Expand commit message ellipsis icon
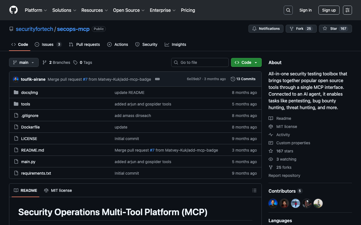Viewport: 361px width, 225px height. tap(157, 79)
